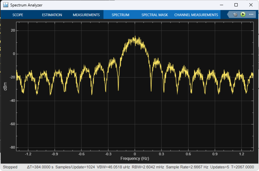Click the -80 y-axis tick label

pos(12,147)
